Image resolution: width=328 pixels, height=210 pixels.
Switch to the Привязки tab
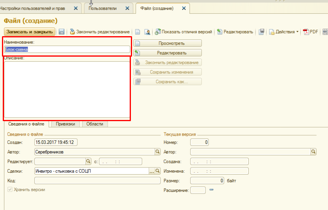65,124
